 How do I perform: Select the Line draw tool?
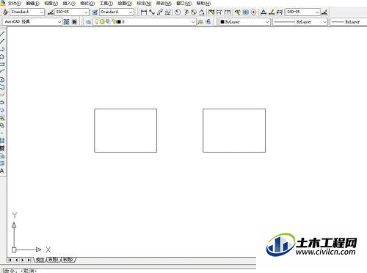[x=2, y=34]
